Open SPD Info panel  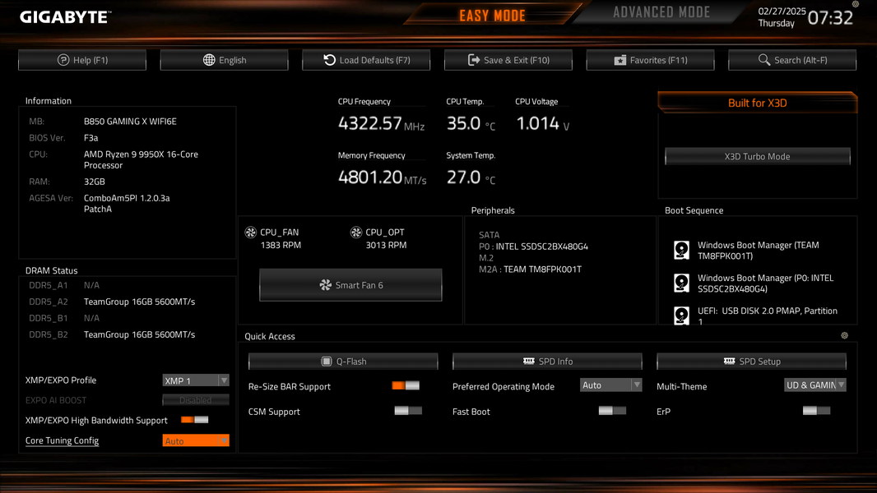pyautogui.click(x=548, y=362)
